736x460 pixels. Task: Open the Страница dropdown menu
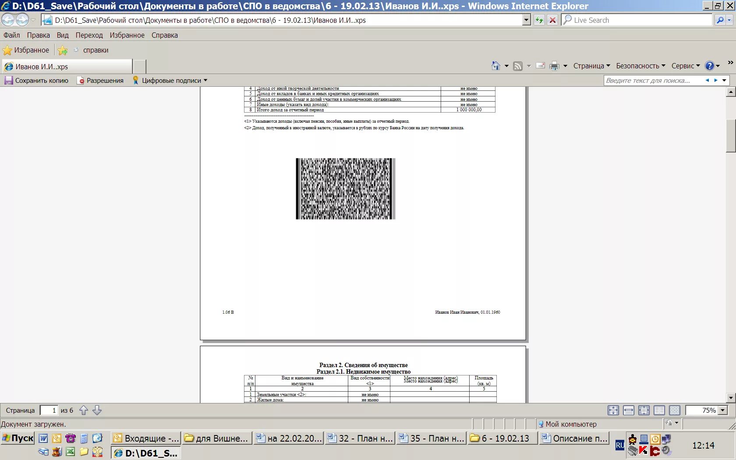592,66
